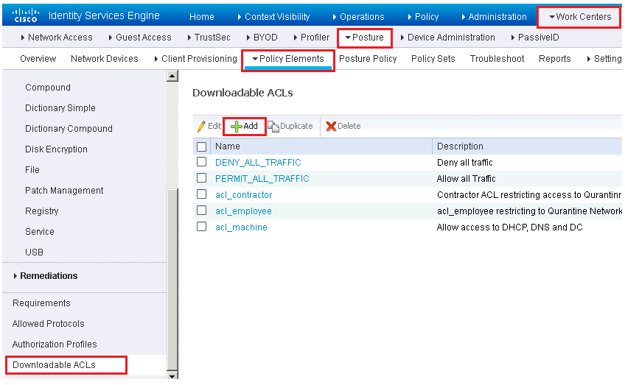
Task: Check the PERMIT_ALL_TRAFFIC row checkbox
Action: click(202, 177)
